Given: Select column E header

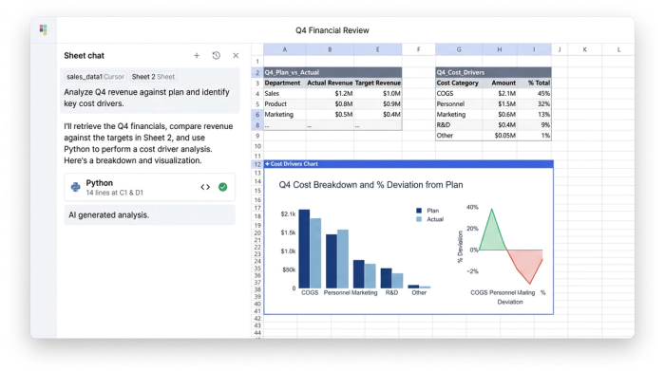Looking at the screenshot, I should coord(377,49).
